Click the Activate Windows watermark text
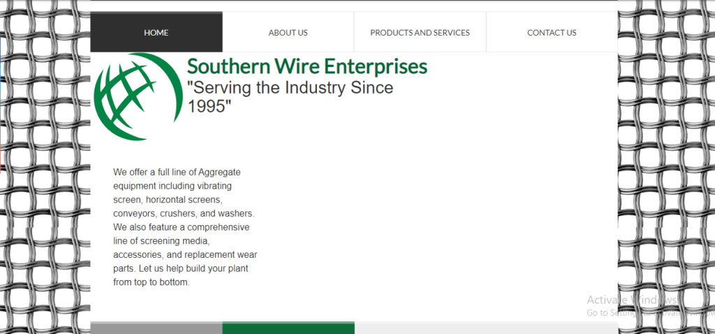Image resolution: width=715 pixels, height=334 pixels. point(632,300)
